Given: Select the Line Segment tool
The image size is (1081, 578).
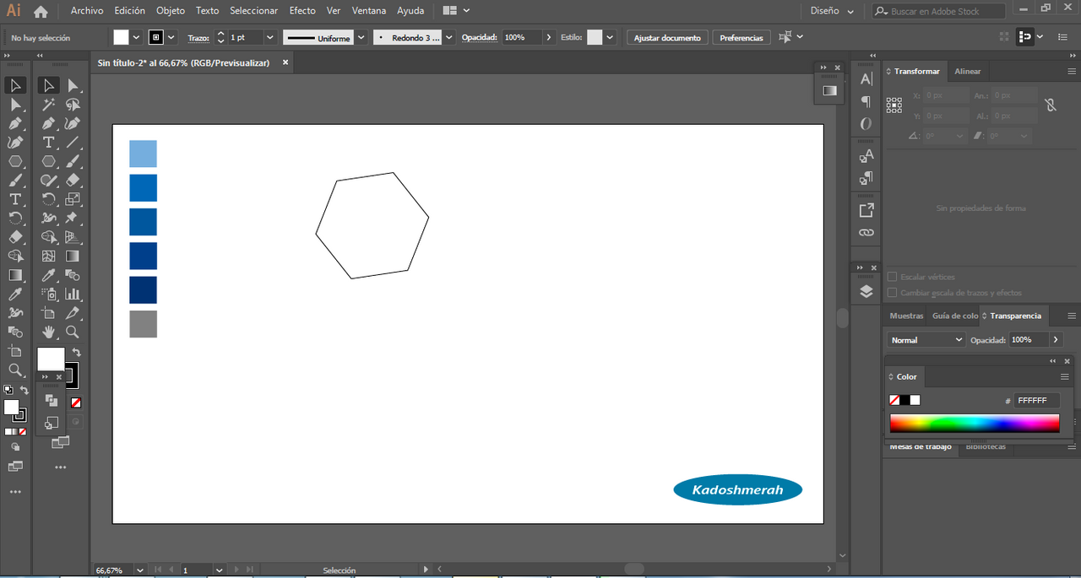Looking at the screenshot, I should click(x=73, y=143).
